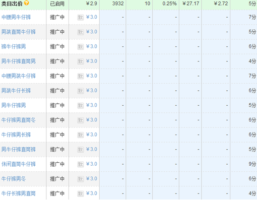Image resolution: width=257 pixels, height=200 pixels.
Task: Click the 4分 quality score for 男牛仔裤直筒男
Action: pyautogui.click(x=252, y=61)
